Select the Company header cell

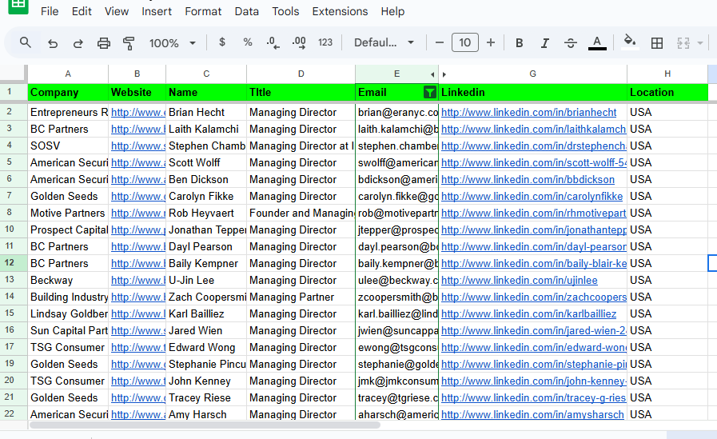point(68,93)
